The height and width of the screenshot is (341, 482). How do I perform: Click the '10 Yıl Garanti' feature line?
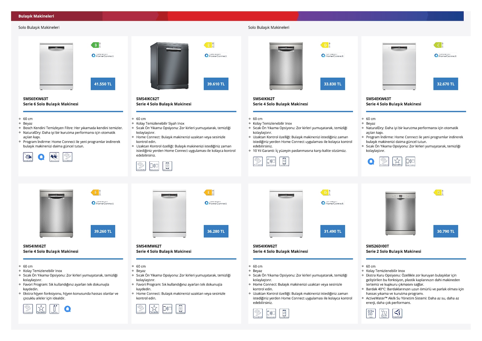300,151
